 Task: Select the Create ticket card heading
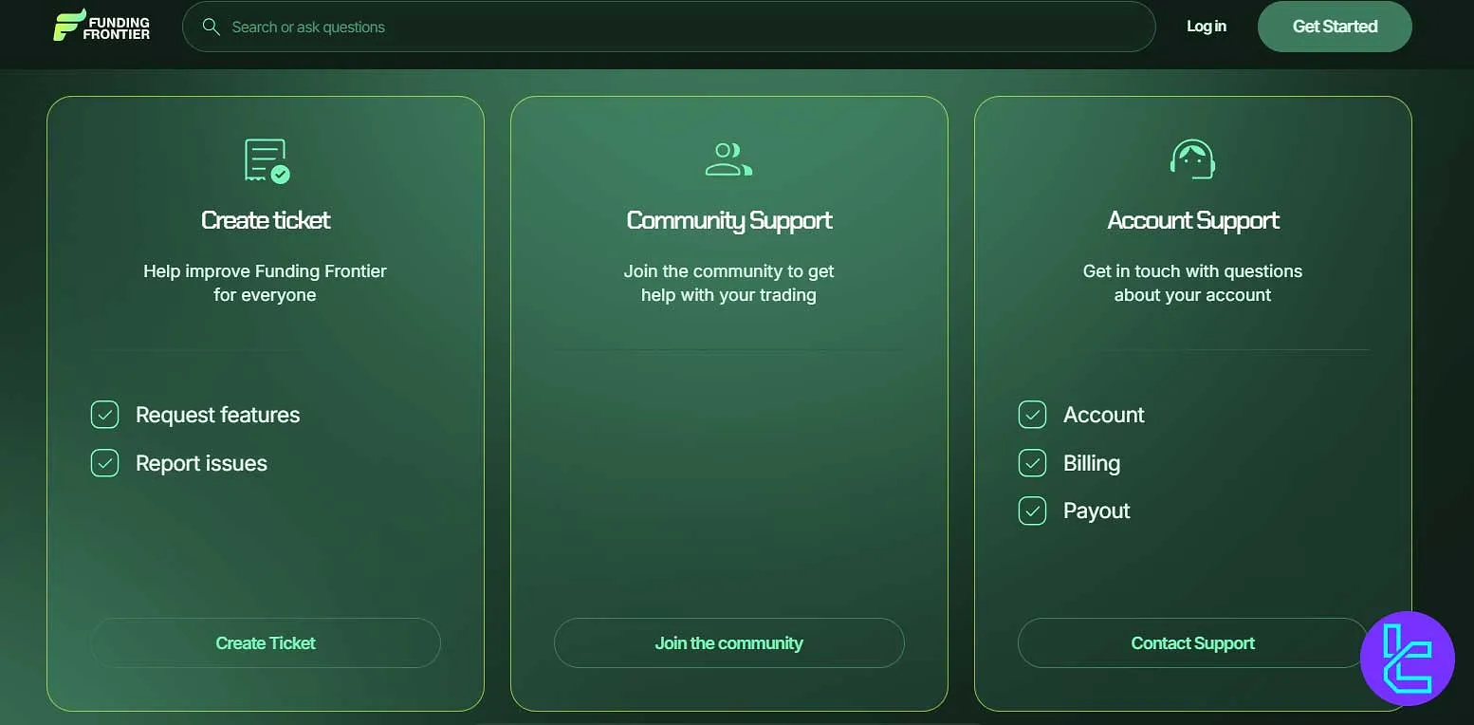(266, 220)
